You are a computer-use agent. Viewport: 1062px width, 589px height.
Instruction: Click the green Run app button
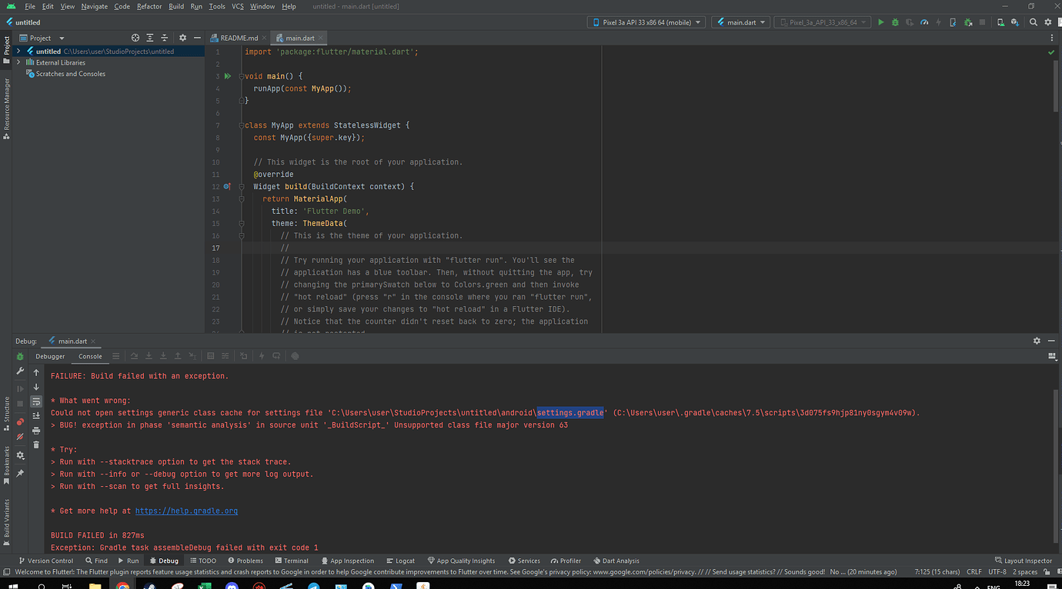881,22
